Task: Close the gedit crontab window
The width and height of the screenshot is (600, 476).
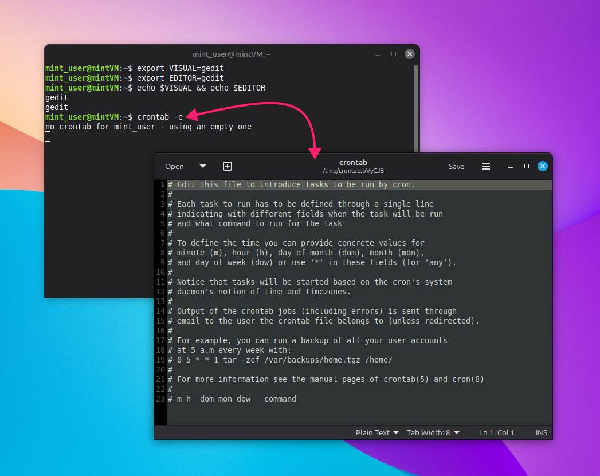Action: point(543,166)
